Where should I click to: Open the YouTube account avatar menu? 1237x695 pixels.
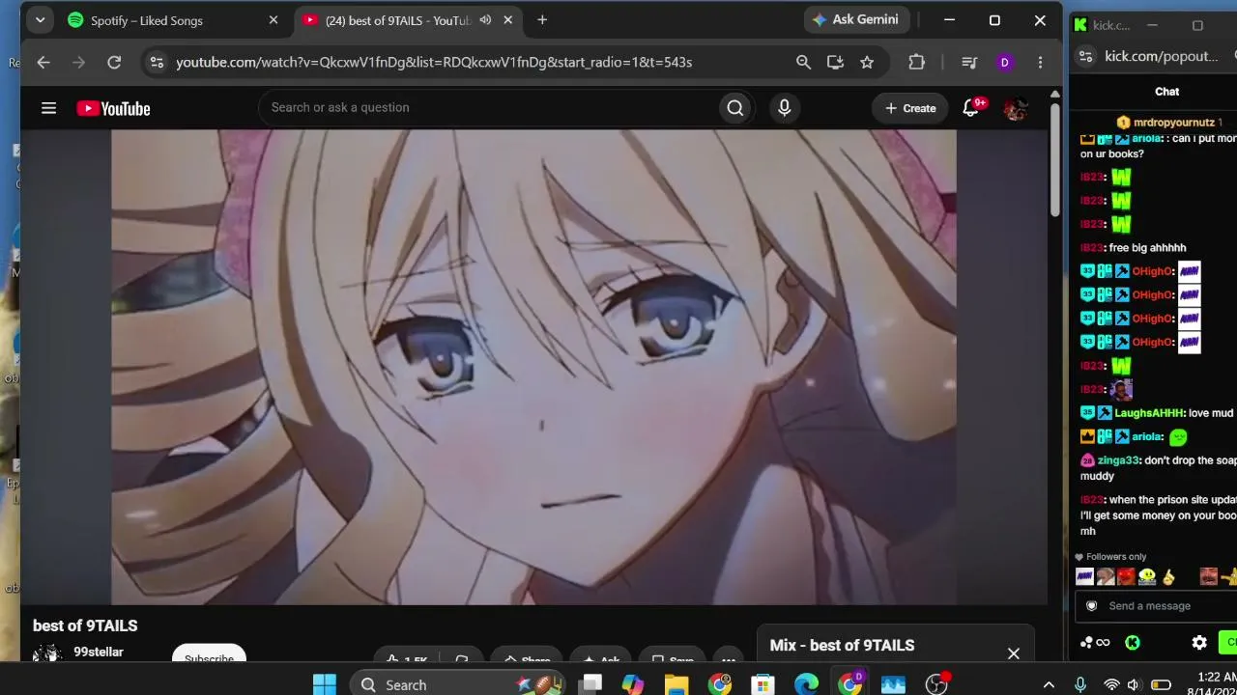tap(1015, 108)
